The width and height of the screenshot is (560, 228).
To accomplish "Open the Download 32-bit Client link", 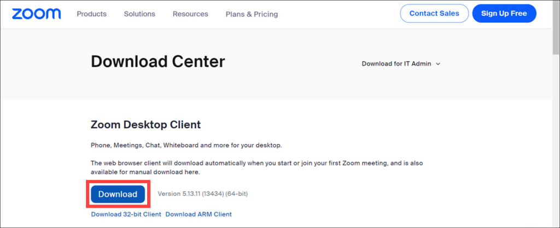I will tap(126, 214).
